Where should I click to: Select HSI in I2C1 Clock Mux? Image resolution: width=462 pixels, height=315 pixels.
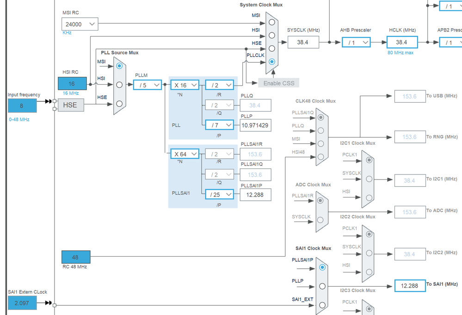pyautogui.click(x=369, y=198)
